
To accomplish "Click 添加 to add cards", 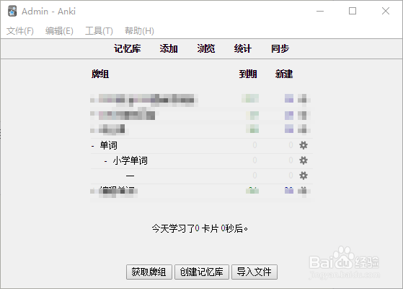I will point(169,48).
